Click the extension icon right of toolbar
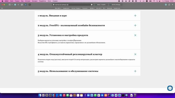Viewport: 175px width, 98px height. point(166,5)
